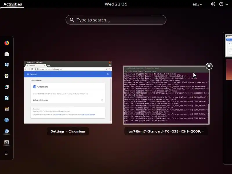Screen dimensions: 232x174
Task: Open the en1 input source dropdown
Action: pos(197,4)
